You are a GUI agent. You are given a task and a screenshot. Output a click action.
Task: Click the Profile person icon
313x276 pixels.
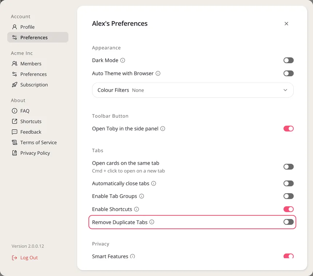pyautogui.click(x=14, y=27)
